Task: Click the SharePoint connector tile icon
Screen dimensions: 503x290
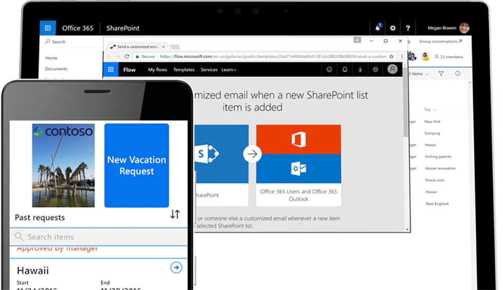Action: [207, 154]
